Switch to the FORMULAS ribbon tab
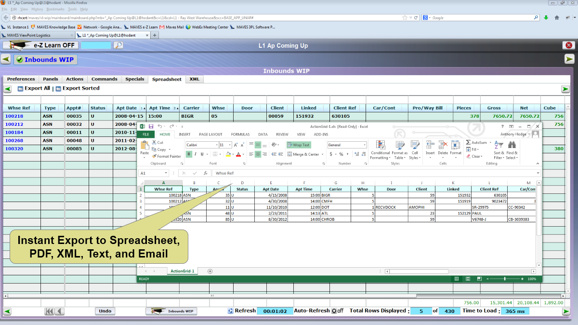The height and width of the screenshot is (325, 578). [x=240, y=135]
